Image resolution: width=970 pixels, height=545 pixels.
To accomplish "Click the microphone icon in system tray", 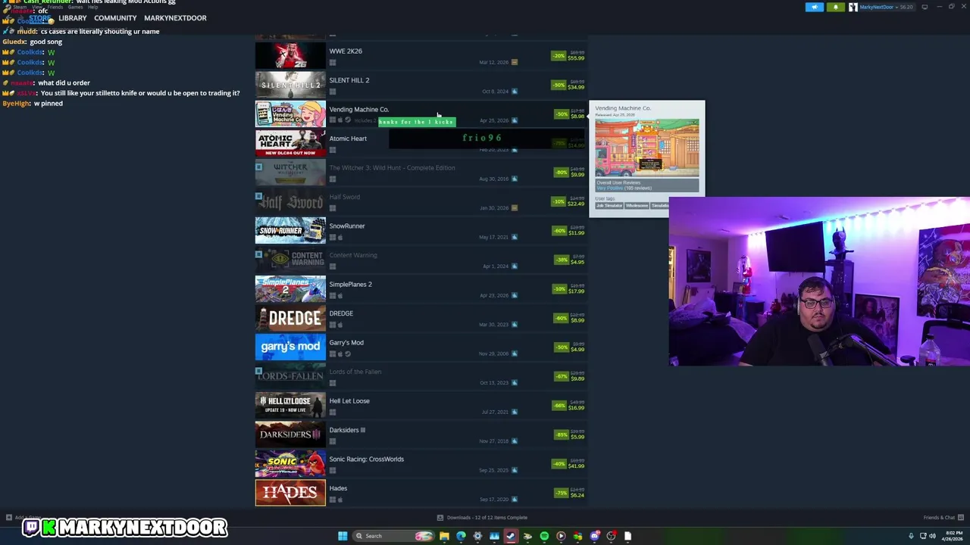I will tap(911, 536).
